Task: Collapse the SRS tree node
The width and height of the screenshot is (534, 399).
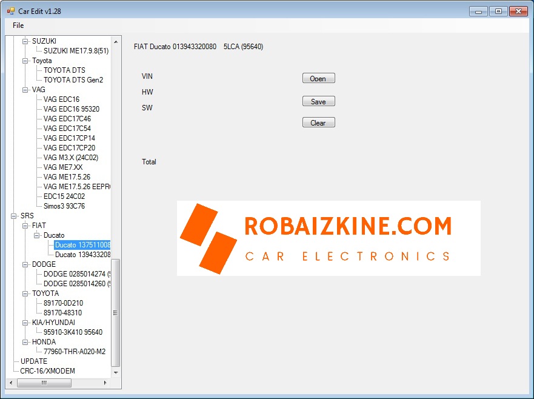Action: click(14, 216)
